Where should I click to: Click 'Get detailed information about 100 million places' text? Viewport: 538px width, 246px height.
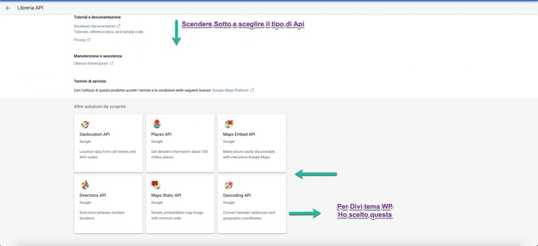point(180,154)
